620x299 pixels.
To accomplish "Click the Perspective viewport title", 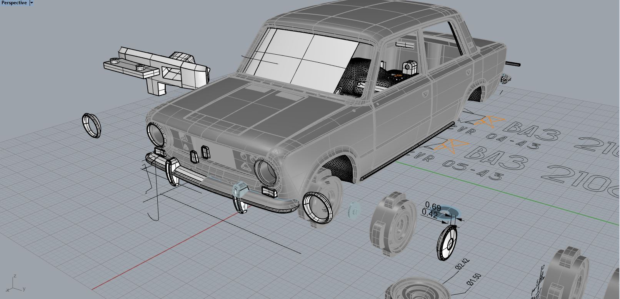I will [x=14, y=3].
